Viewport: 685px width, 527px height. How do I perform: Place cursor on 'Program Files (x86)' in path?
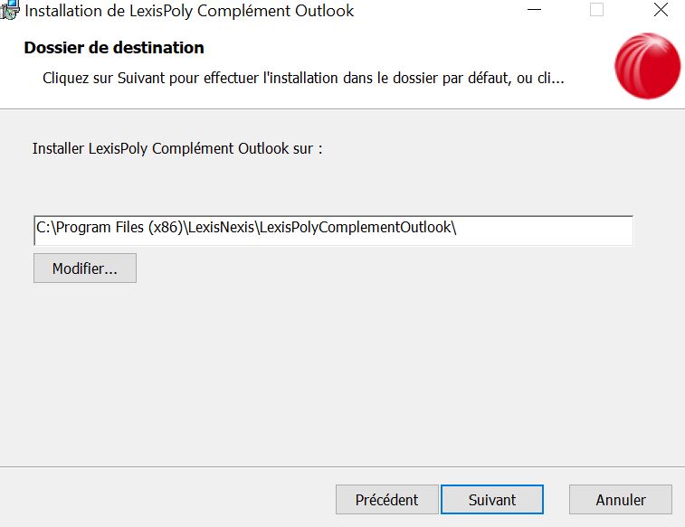point(119,227)
